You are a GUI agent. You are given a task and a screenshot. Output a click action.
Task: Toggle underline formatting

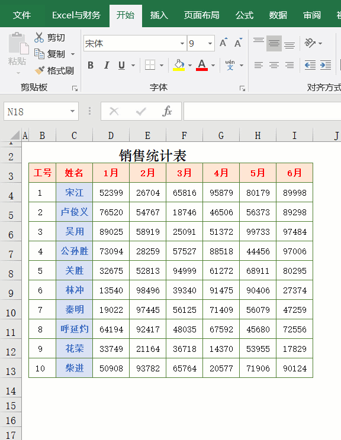(121, 65)
